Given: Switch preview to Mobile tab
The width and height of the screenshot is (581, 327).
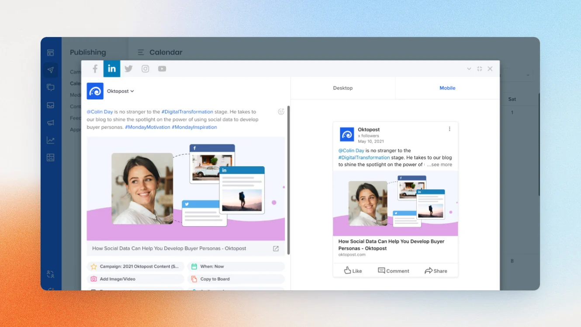Looking at the screenshot, I should 447,88.
